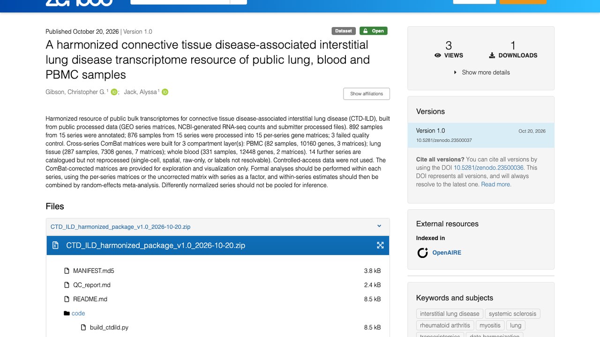Follow the Read more link
The image size is (600, 337).
pyautogui.click(x=496, y=184)
